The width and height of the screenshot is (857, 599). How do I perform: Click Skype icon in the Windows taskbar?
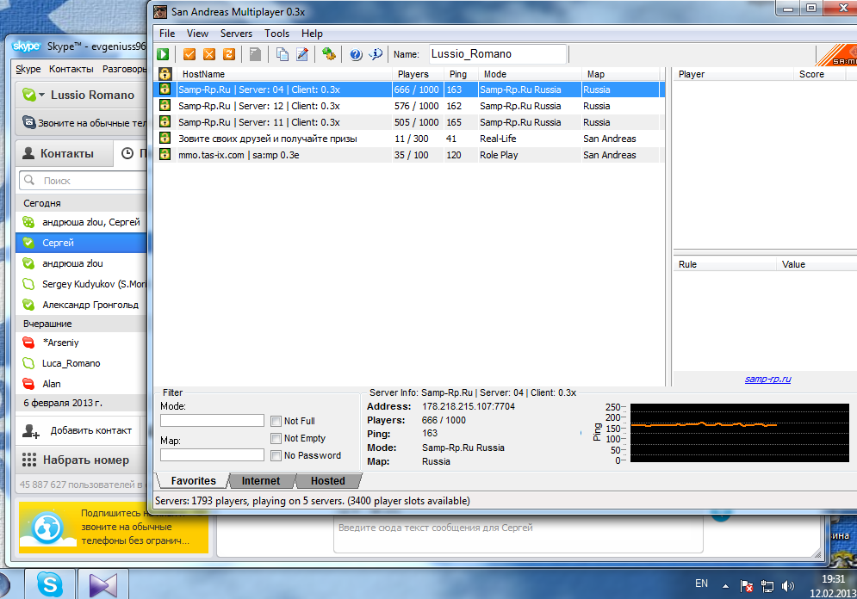click(x=50, y=584)
